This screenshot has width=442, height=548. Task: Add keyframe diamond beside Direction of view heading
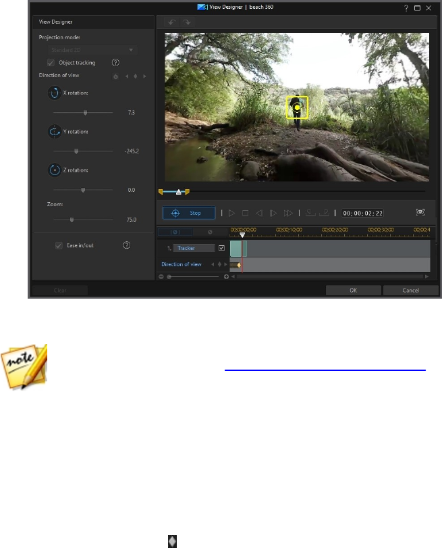(x=136, y=76)
